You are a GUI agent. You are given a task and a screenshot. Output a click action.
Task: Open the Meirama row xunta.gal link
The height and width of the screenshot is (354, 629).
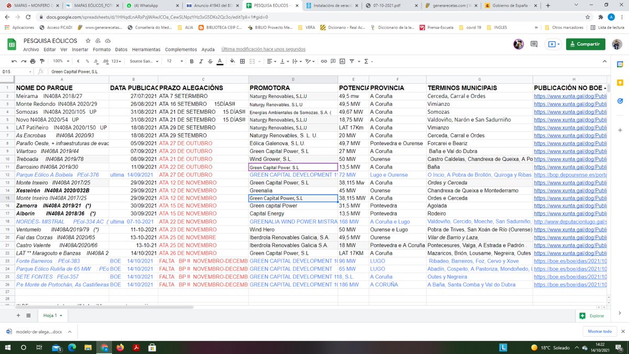(x=570, y=96)
